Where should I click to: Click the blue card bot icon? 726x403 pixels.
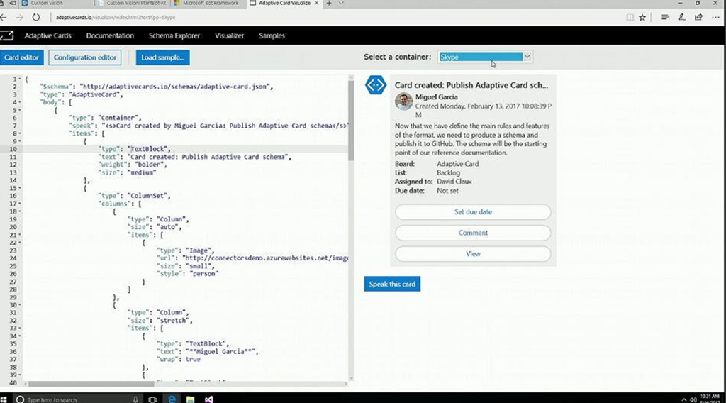coord(376,84)
